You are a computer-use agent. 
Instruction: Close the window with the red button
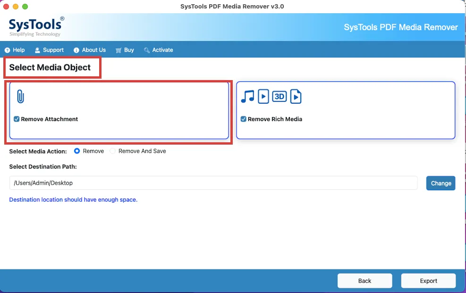click(6, 7)
